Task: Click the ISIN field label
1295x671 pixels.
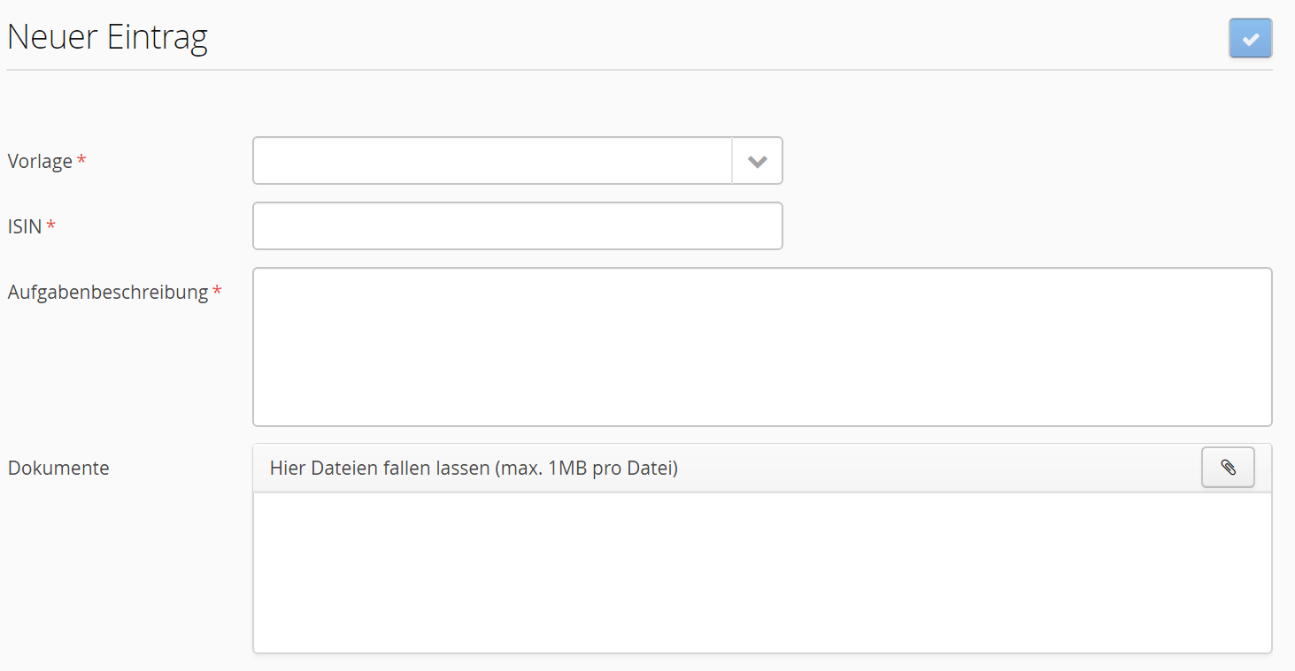Action: (25, 227)
